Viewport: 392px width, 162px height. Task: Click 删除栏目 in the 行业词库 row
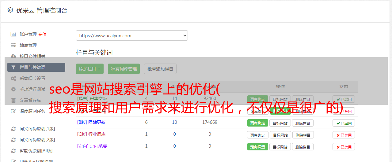point(303,135)
